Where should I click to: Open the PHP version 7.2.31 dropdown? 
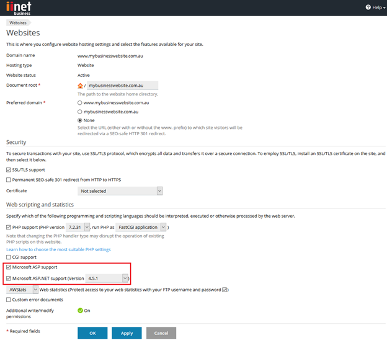point(78,227)
